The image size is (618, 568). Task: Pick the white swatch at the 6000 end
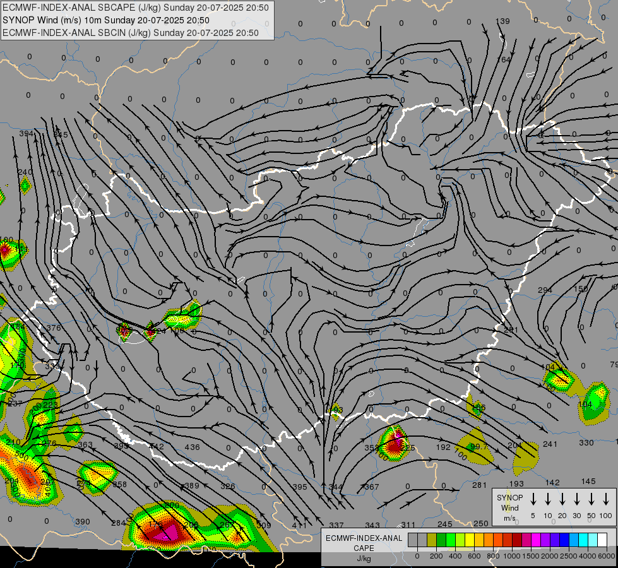pos(602,540)
